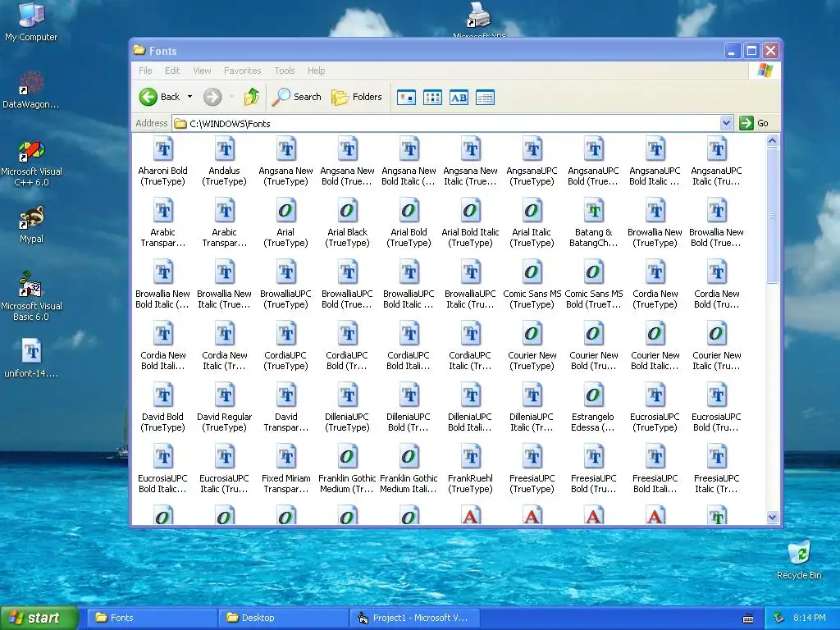Switch to Desktop taskbar window

coord(283,618)
